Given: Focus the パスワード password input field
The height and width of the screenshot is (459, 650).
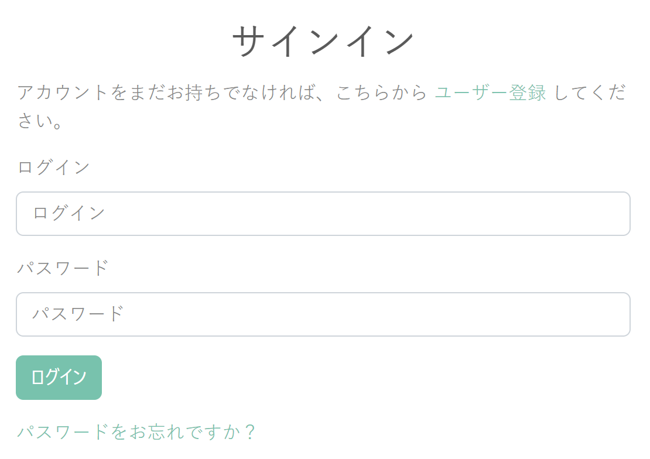Looking at the screenshot, I should click(x=323, y=314).
